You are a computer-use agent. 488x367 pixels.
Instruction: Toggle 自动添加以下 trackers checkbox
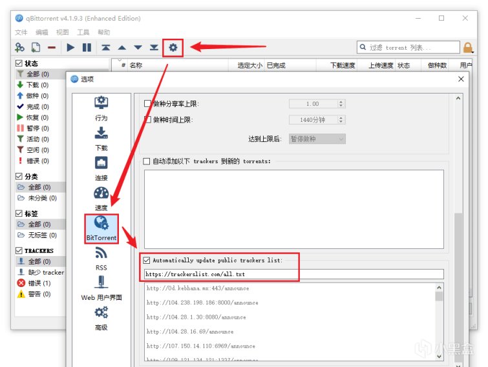146,161
